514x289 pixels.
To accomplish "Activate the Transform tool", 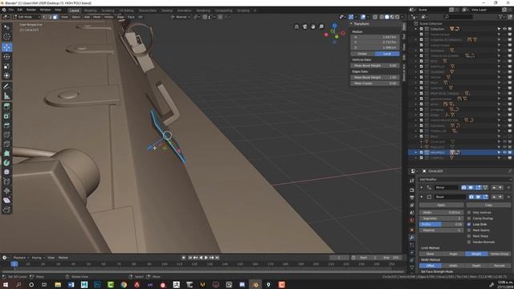I will tap(6, 75).
